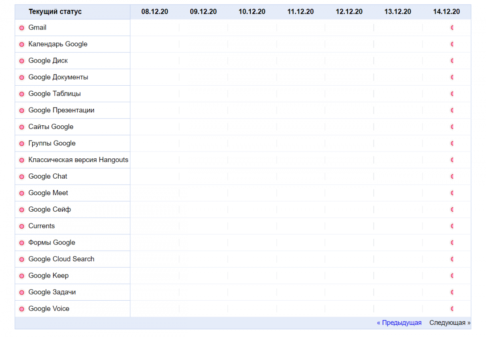Click the 08.12.20 date column header
The height and width of the screenshot is (337, 486).
[155, 12]
